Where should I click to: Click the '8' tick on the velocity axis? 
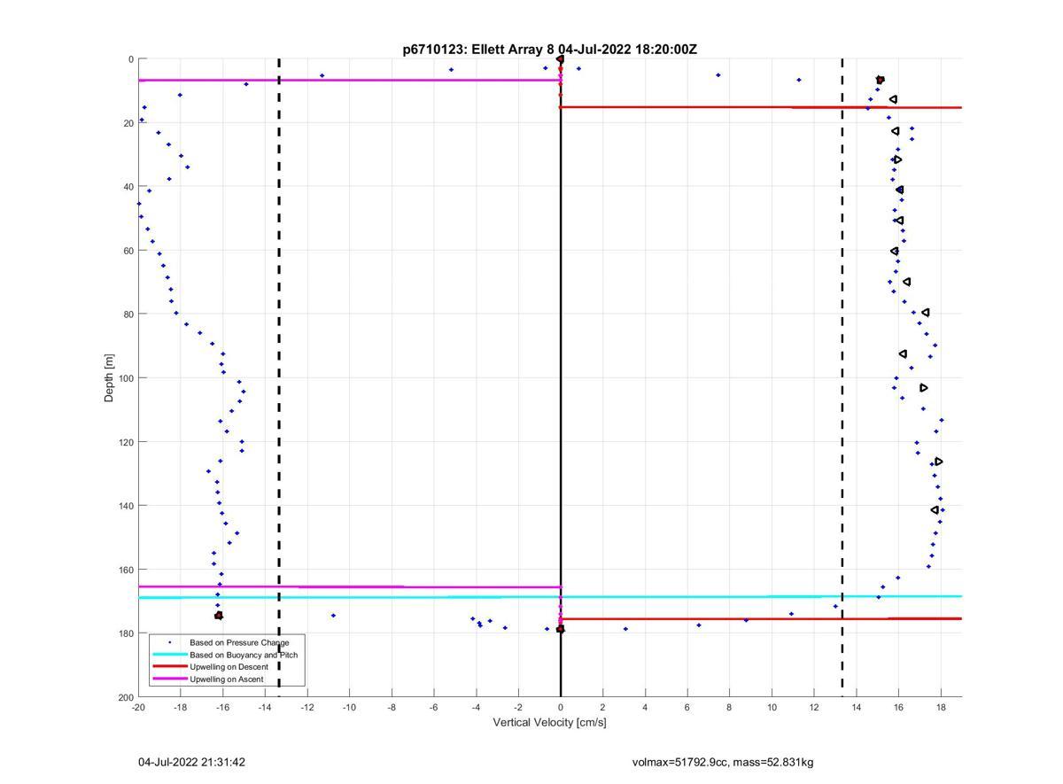pyautogui.click(x=729, y=707)
